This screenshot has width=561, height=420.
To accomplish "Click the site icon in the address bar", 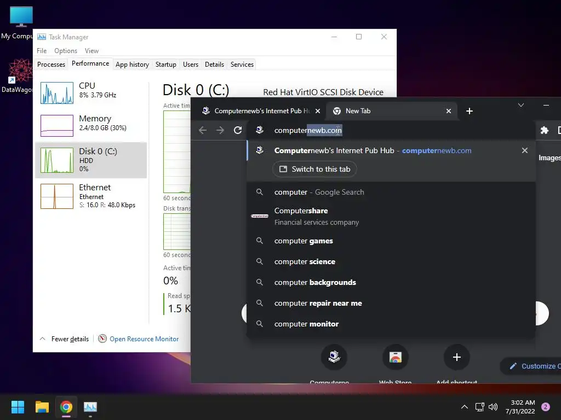I will (x=260, y=130).
